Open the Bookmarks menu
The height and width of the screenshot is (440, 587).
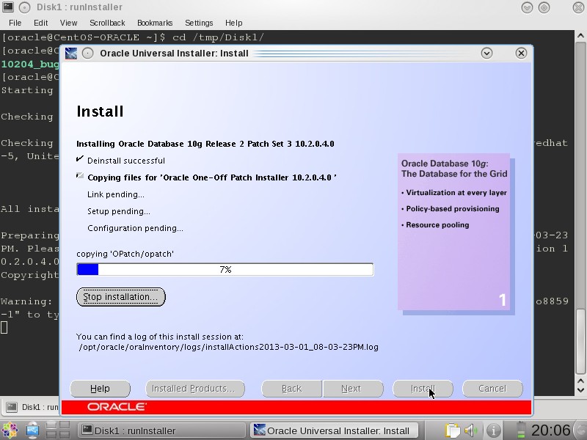[155, 23]
